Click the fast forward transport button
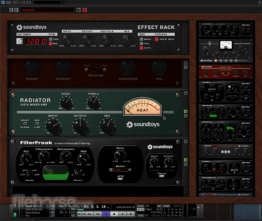262x221 pixels. [x=98, y=214]
